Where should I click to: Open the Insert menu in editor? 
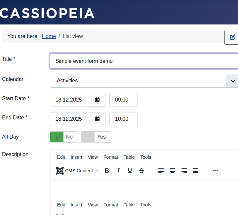tap(76, 157)
